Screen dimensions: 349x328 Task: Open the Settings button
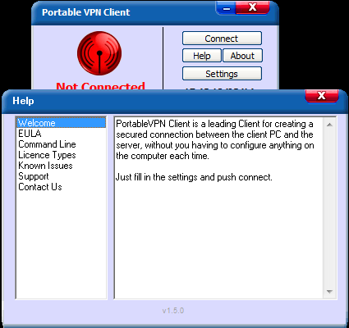[222, 74]
